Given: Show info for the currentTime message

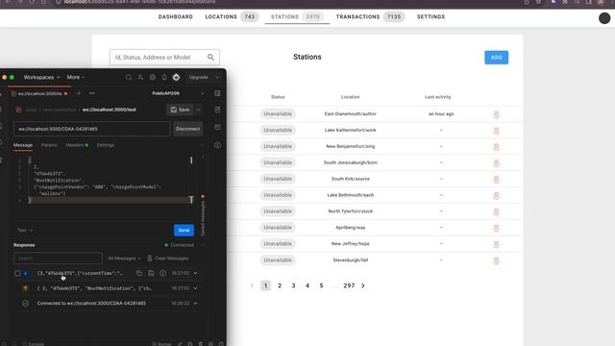Looking at the screenshot, I should (162, 273).
